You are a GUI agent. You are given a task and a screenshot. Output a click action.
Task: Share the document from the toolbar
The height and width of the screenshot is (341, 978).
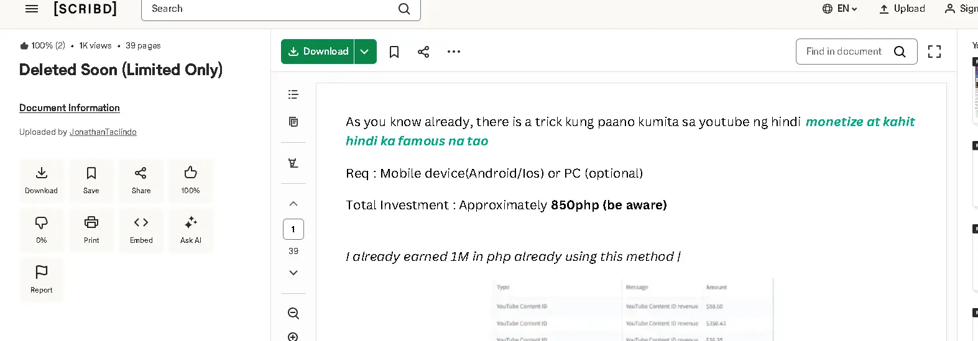(423, 52)
